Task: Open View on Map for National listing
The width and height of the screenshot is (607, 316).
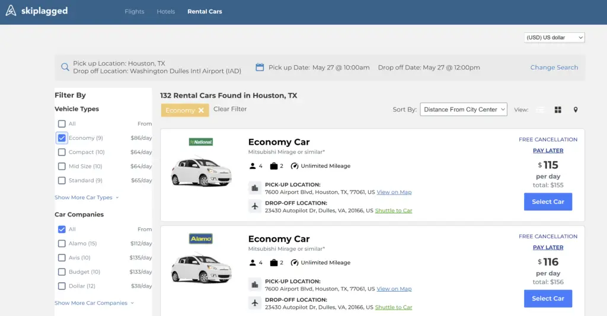Action: [394, 192]
